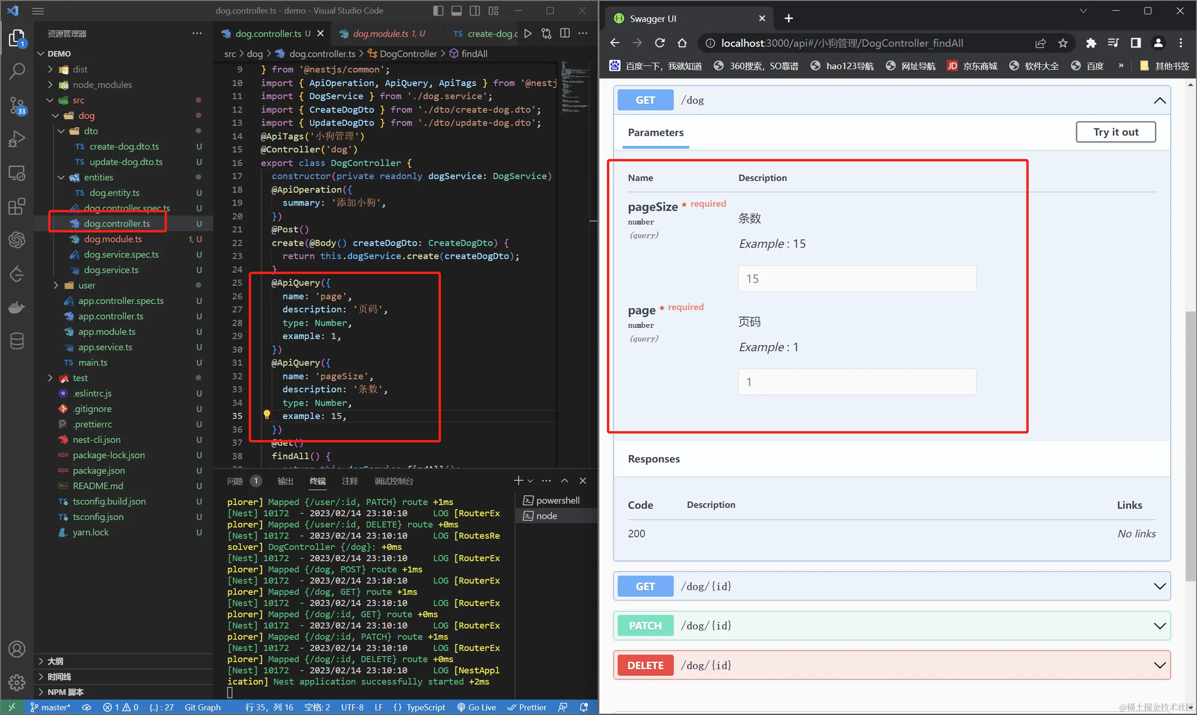
Task: Click the Docker icon in activity bar
Action: (x=17, y=307)
